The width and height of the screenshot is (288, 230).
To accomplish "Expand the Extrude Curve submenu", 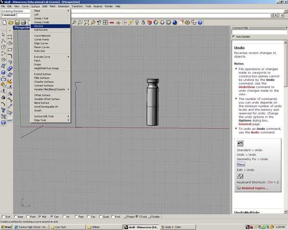I will click(50, 57).
